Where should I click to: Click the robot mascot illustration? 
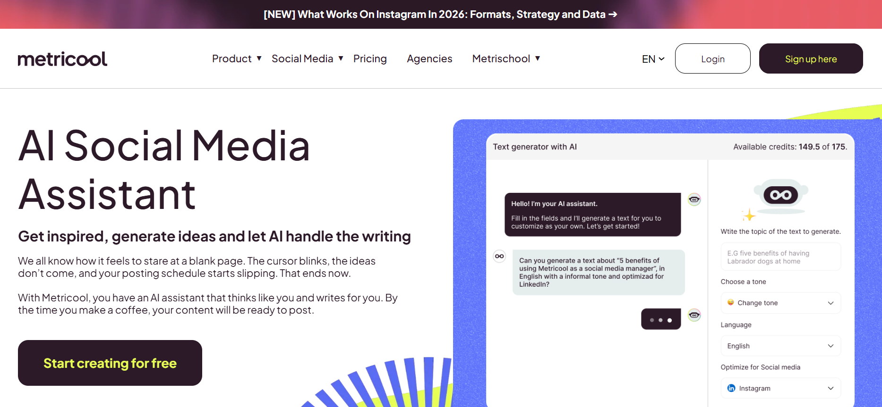pyautogui.click(x=781, y=196)
